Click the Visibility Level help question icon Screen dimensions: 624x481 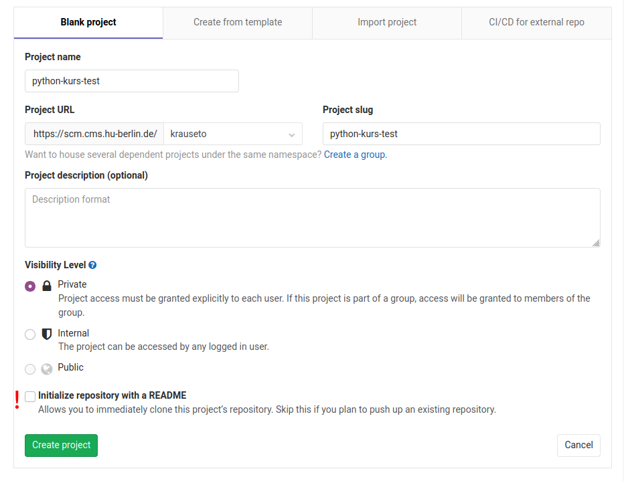[92, 265]
